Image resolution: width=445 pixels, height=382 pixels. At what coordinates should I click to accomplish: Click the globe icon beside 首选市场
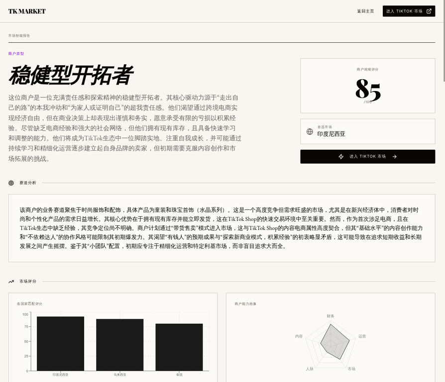(310, 132)
